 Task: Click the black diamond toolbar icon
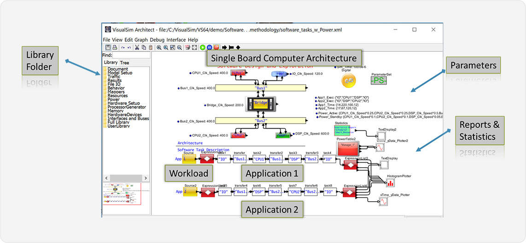(x=238, y=47)
